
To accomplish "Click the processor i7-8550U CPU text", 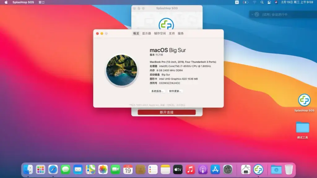I will pyautogui.click(x=185, y=66).
